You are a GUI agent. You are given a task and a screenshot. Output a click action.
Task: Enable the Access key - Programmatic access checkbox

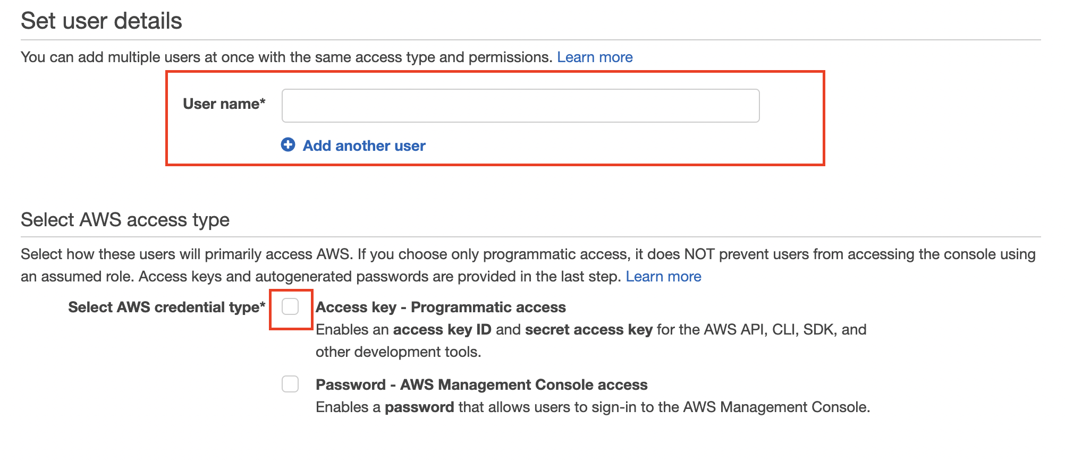[x=290, y=306]
